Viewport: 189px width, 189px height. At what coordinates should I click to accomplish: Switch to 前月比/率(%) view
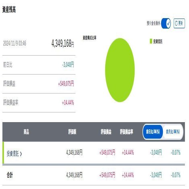[x=173, y=132]
